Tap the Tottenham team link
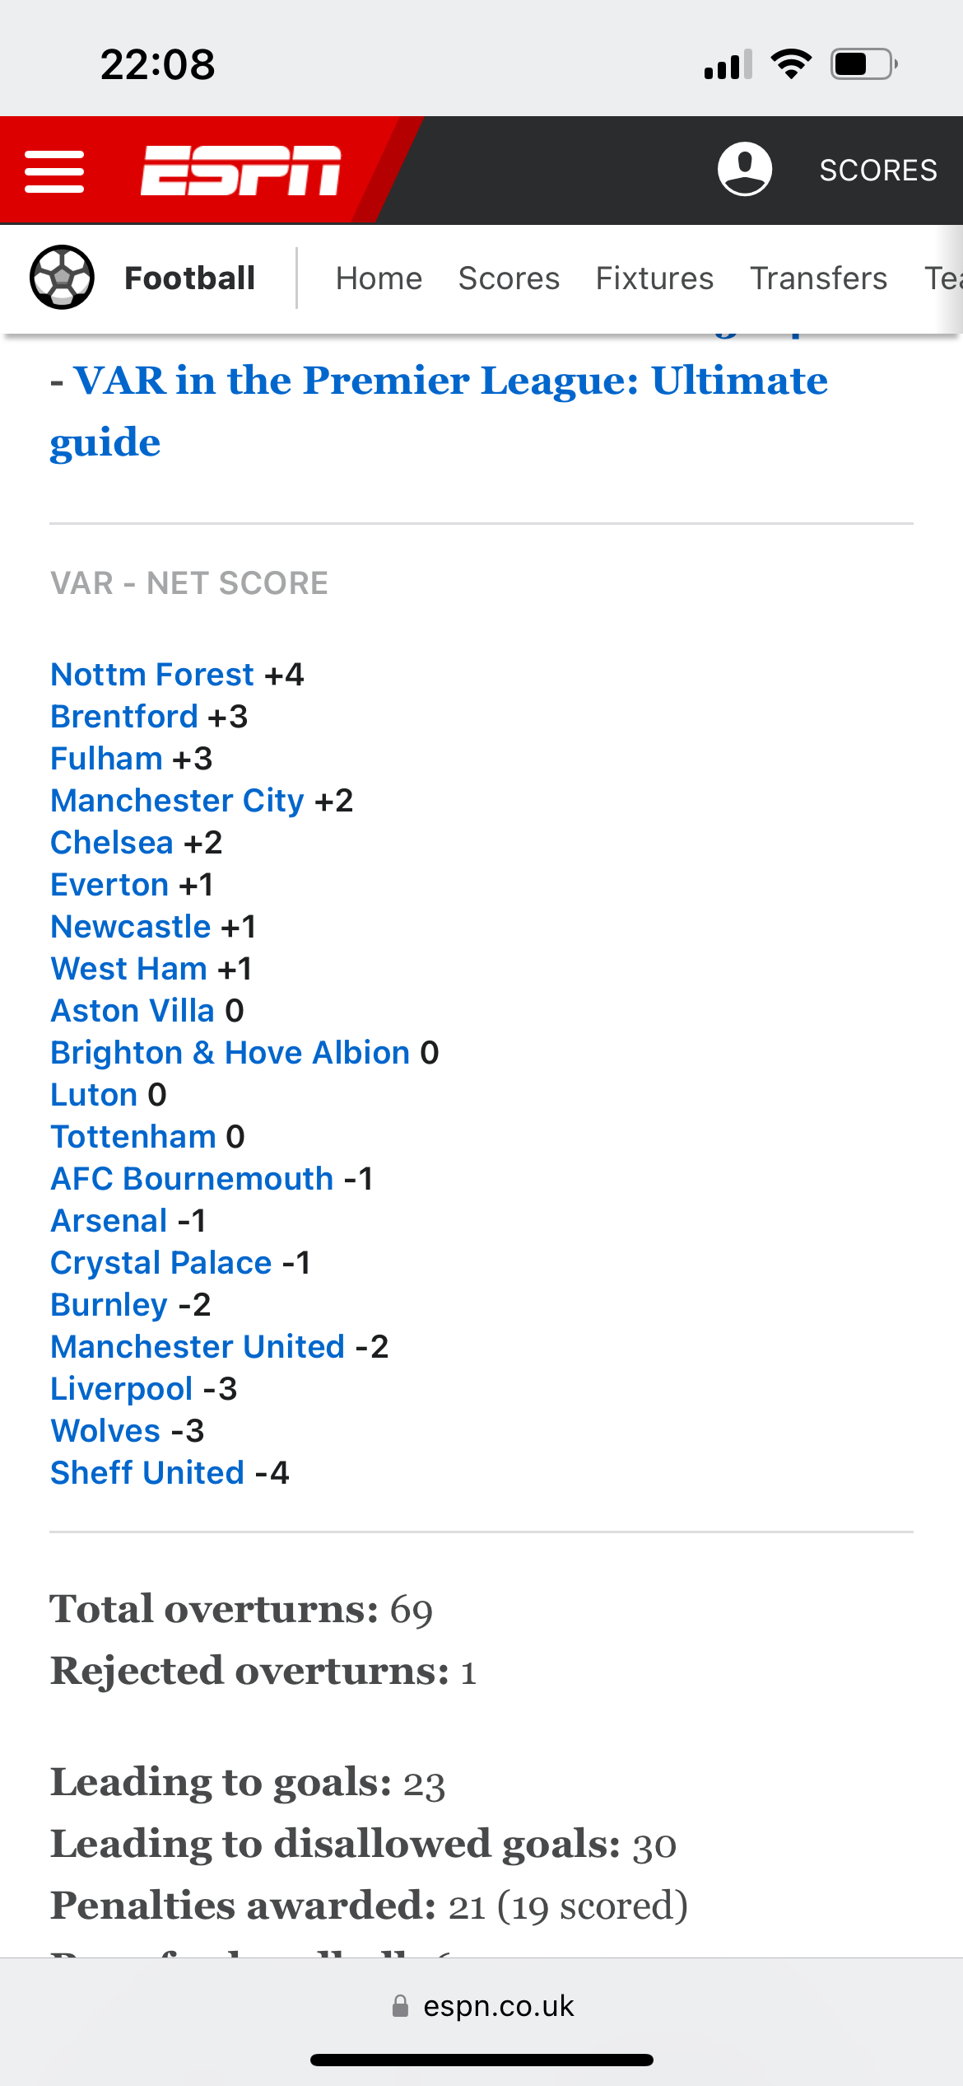This screenshot has height=2086, width=963. [x=133, y=1137]
